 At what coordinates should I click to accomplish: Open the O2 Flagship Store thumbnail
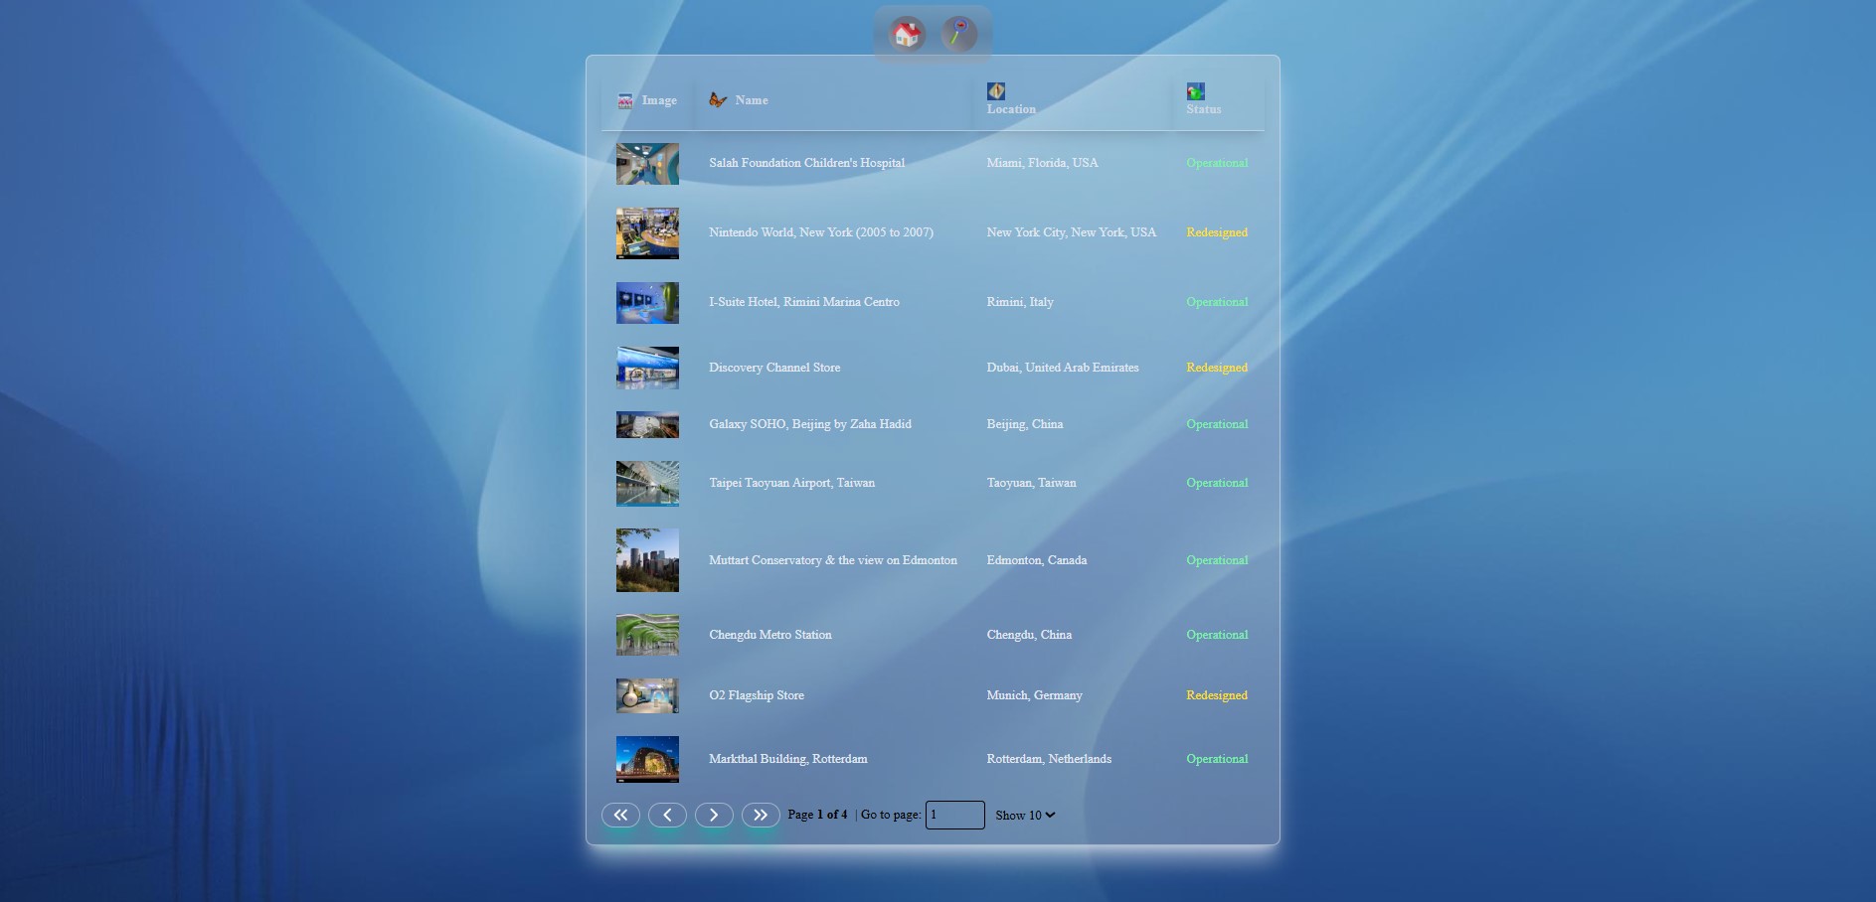point(647,695)
